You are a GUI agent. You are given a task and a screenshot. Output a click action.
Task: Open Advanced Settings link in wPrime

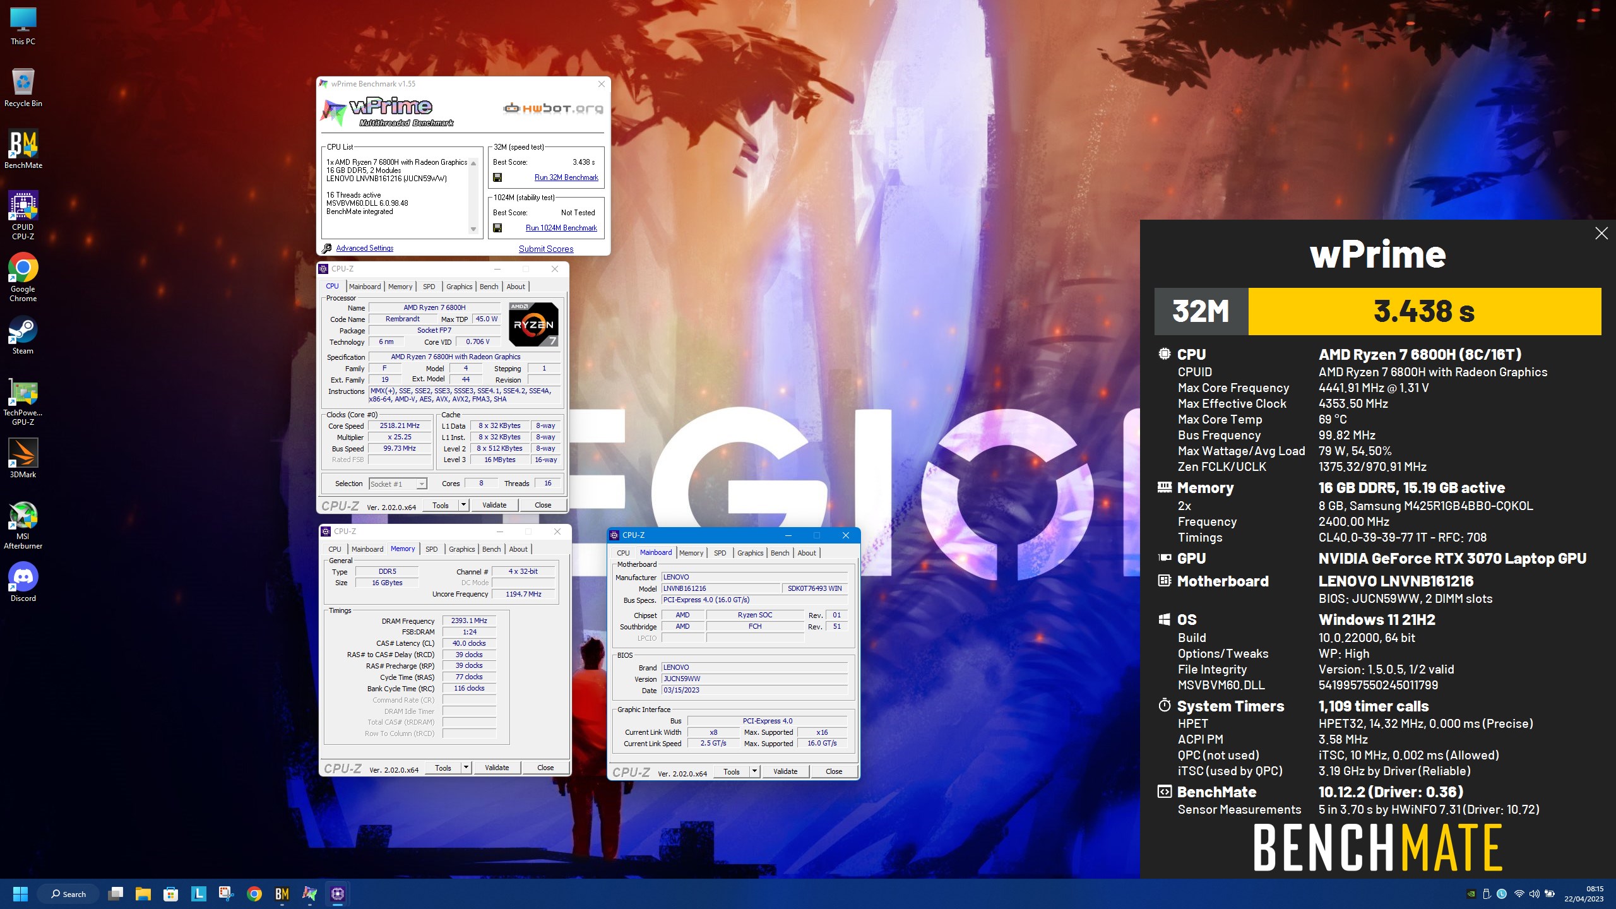coord(365,249)
